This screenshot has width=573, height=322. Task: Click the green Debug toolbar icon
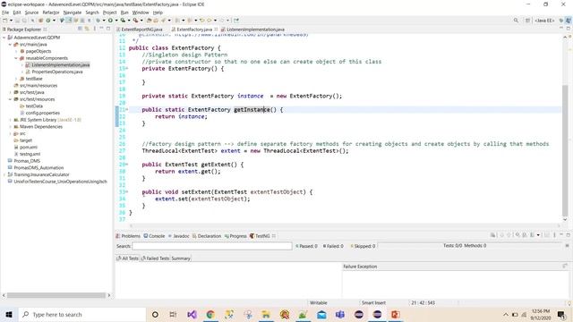pyautogui.click(x=98, y=21)
